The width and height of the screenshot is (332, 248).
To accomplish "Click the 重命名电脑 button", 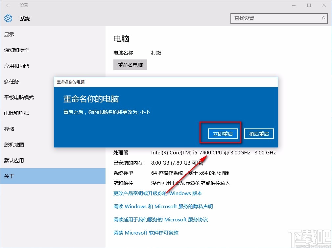I will [x=130, y=64].
